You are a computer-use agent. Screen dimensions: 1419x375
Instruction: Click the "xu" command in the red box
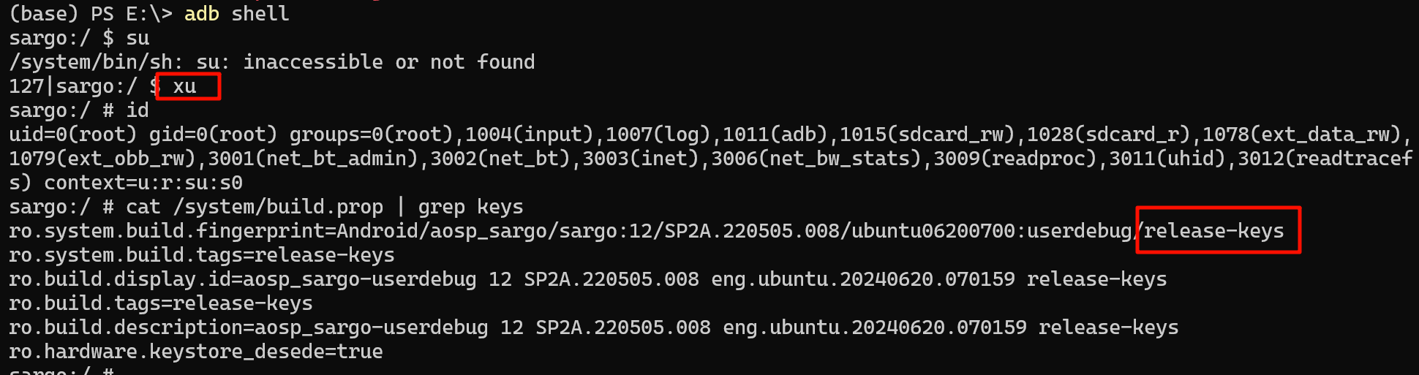pyautogui.click(x=184, y=86)
